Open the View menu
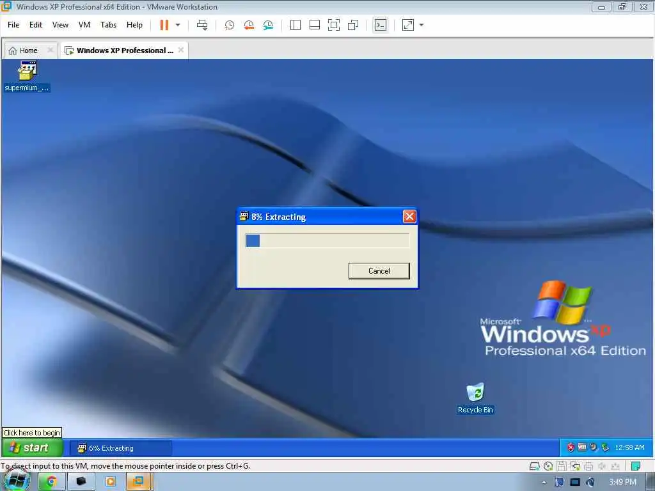Screen dimensions: 655x491 [x=60, y=25]
